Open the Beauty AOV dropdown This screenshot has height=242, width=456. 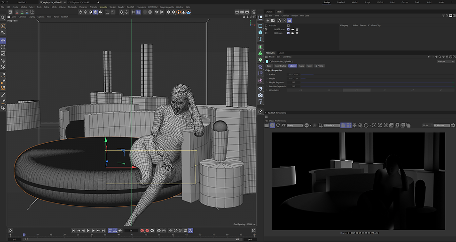click(x=295, y=125)
